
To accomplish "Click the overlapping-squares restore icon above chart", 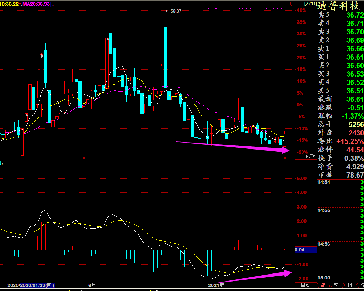I will pyautogui.click(x=292, y=4).
